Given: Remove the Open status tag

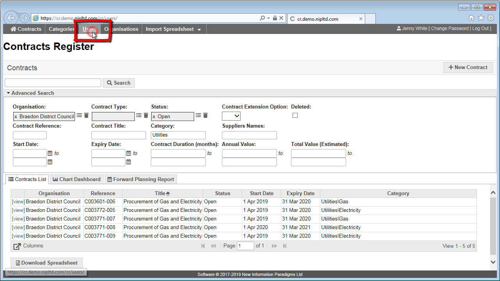Looking at the screenshot, I should 154,117.
